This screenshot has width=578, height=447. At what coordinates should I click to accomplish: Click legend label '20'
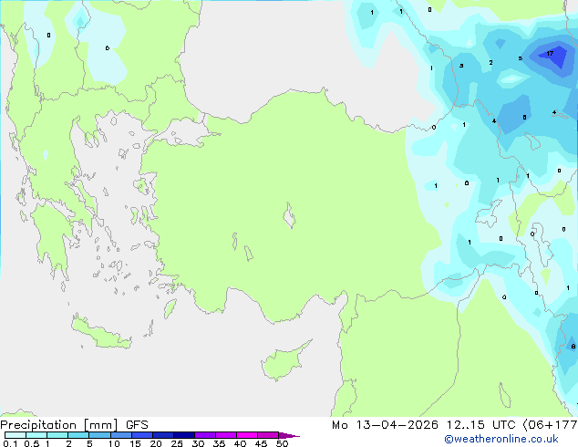coord(156,443)
